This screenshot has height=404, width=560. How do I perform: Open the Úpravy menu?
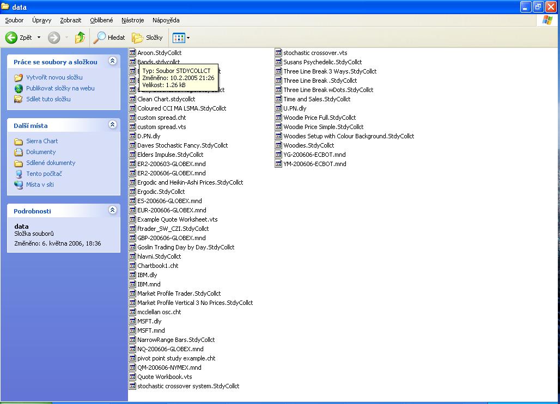pos(42,20)
